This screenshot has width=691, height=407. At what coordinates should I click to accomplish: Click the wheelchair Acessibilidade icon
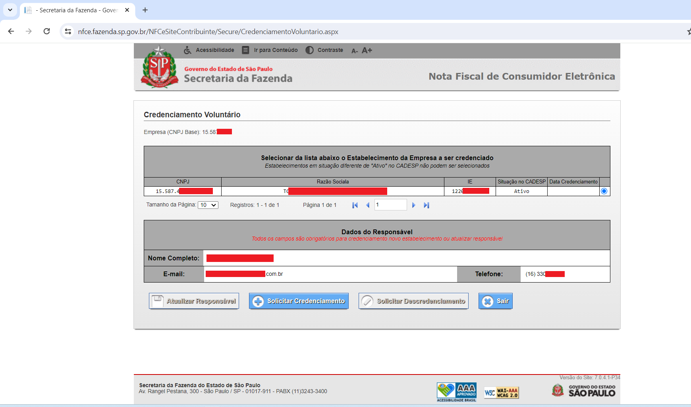click(187, 50)
